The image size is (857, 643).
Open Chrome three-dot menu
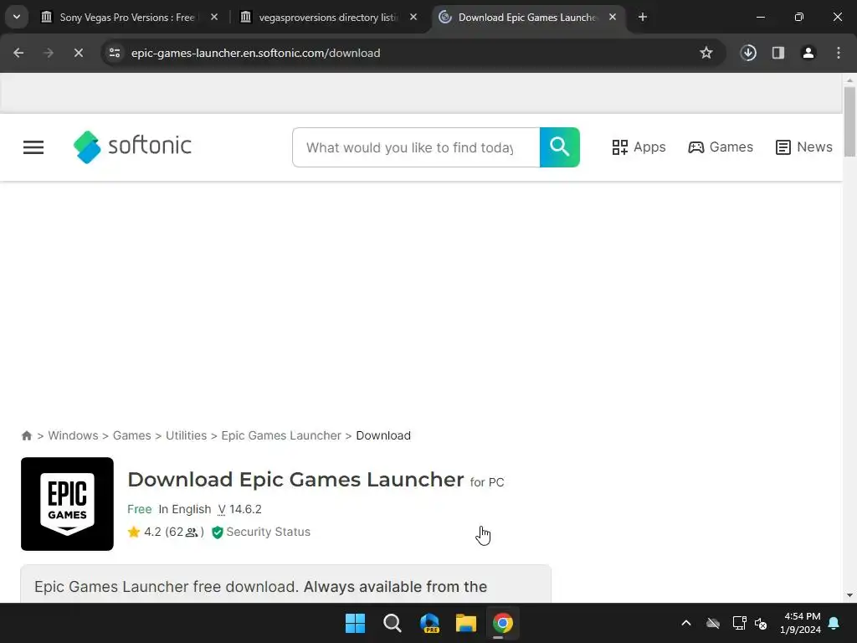[x=839, y=53]
